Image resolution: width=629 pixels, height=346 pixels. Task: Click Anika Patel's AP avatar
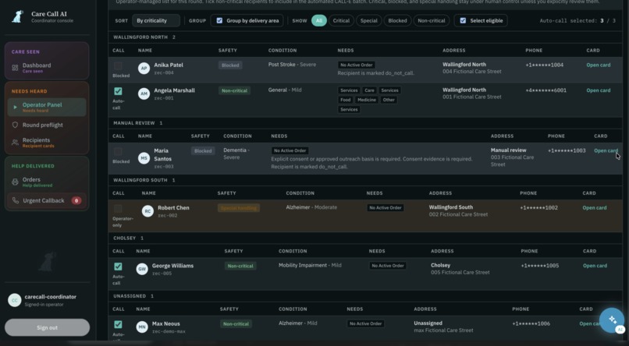pyautogui.click(x=144, y=68)
